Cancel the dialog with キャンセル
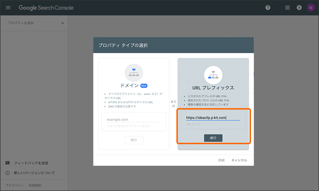Viewport: 319px width, 191px height. tap(239, 160)
